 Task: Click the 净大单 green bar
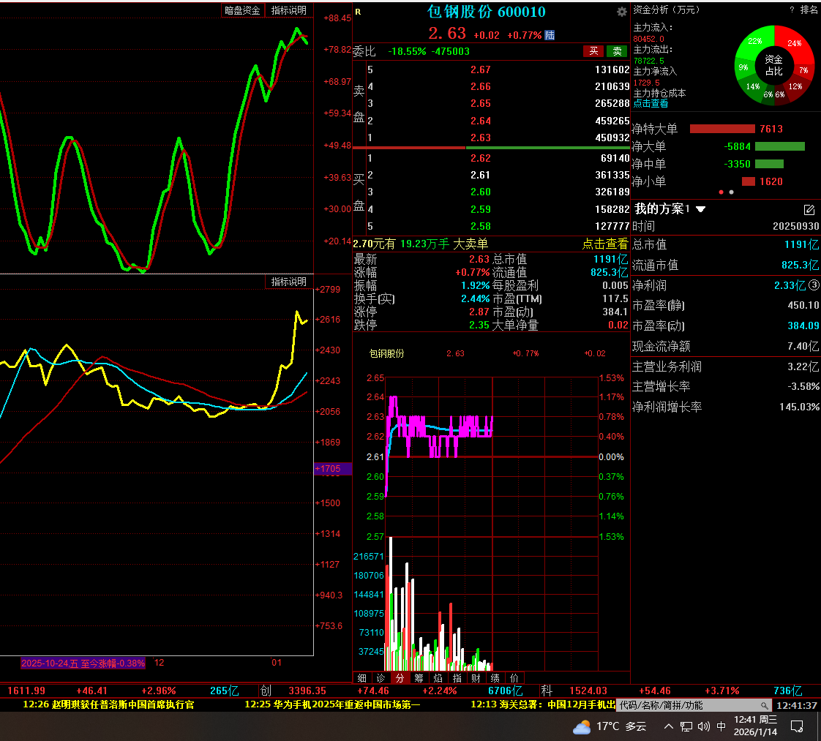(x=779, y=146)
